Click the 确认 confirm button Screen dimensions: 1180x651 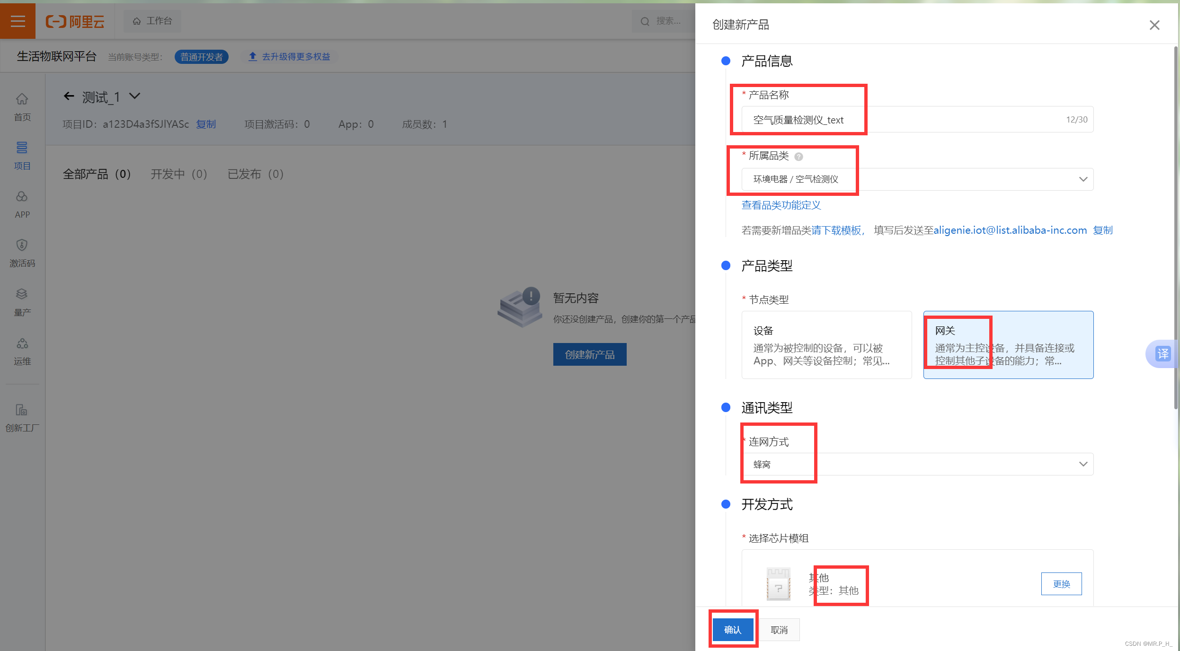click(x=732, y=630)
